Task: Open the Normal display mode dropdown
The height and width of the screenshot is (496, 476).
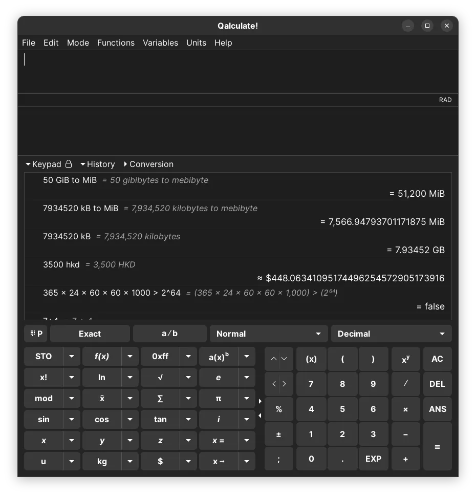Action: [269, 334]
